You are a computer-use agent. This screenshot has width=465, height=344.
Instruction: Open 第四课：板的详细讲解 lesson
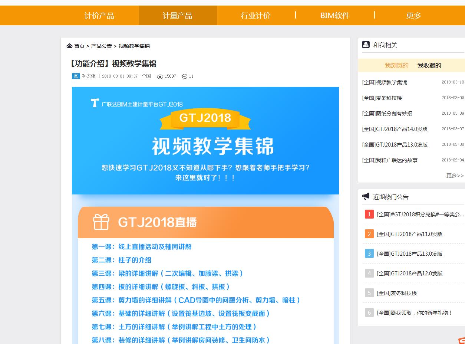(161, 287)
